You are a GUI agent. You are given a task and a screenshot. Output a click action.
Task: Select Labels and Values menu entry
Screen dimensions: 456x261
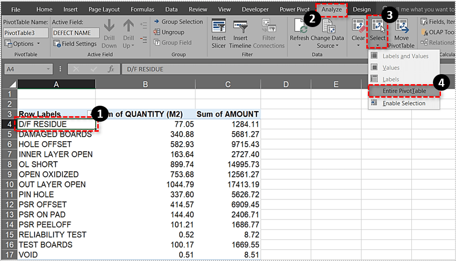point(405,56)
